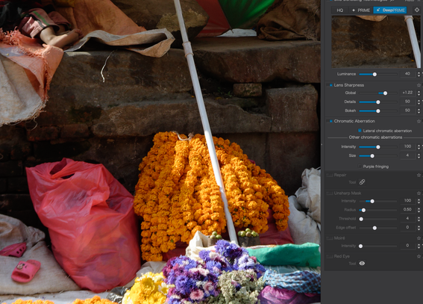Click the Bokeh value stepper arrows

coord(419,111)
